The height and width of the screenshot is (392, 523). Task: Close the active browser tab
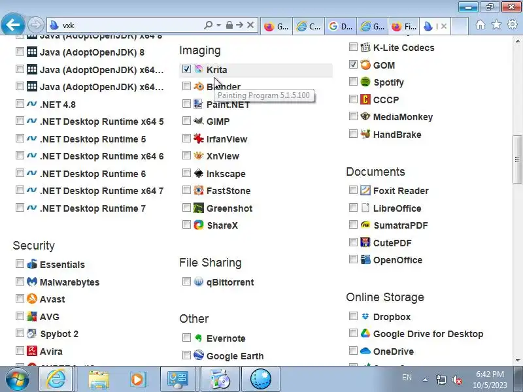(444, 26)
